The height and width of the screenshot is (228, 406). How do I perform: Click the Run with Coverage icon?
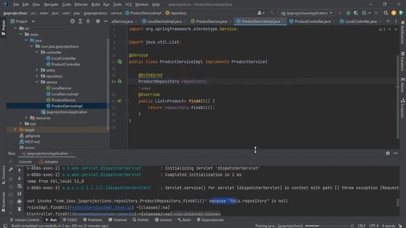(x=356, y=13)
